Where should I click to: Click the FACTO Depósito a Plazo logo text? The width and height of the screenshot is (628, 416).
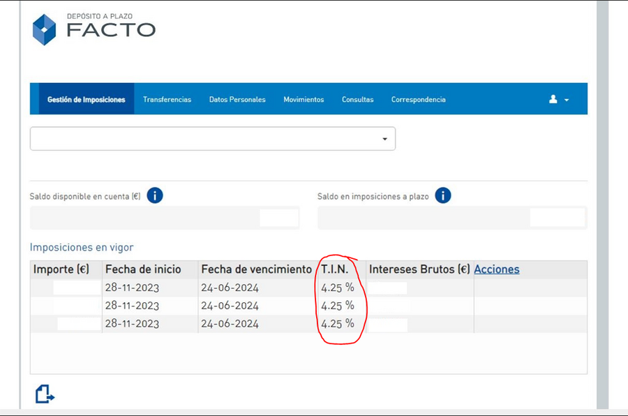click(x=111, y=26)
